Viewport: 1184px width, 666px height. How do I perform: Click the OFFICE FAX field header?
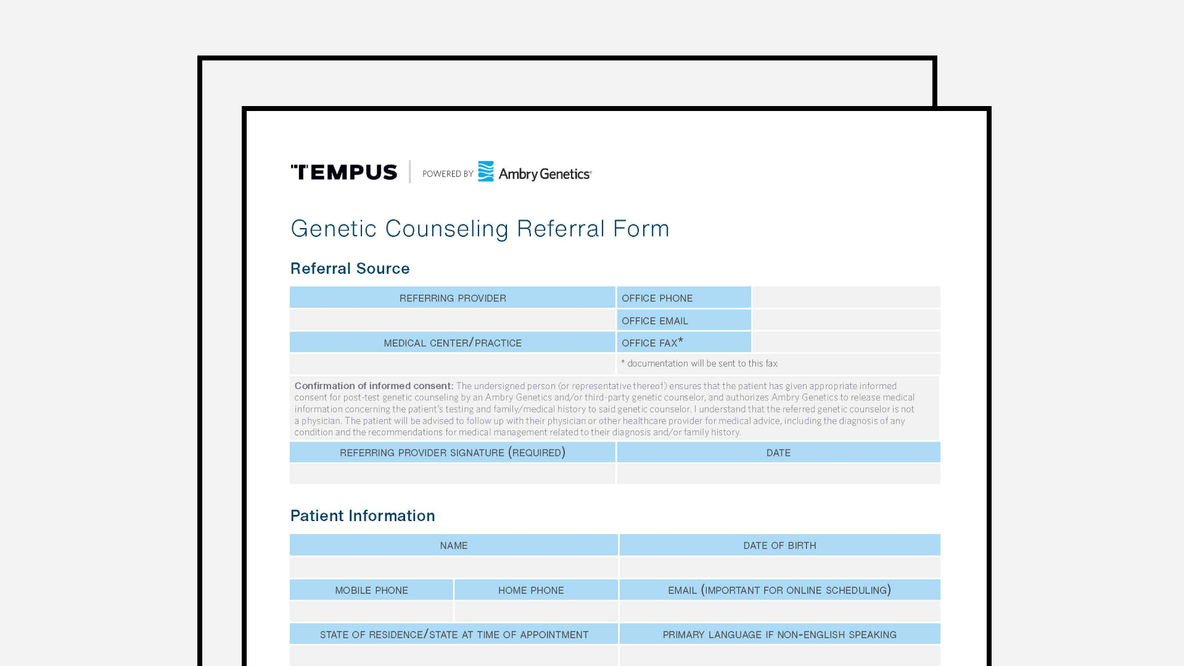click(x=683, y=342)
